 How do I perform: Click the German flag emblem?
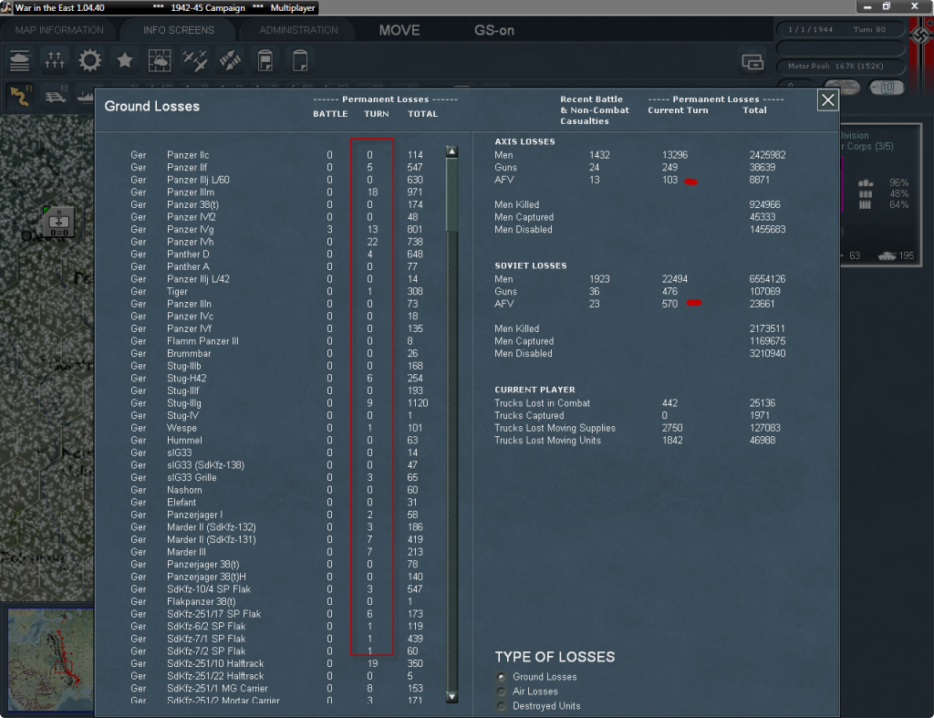click(921, 36)
